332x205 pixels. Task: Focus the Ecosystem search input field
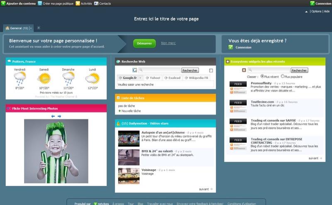click(269, 70)
